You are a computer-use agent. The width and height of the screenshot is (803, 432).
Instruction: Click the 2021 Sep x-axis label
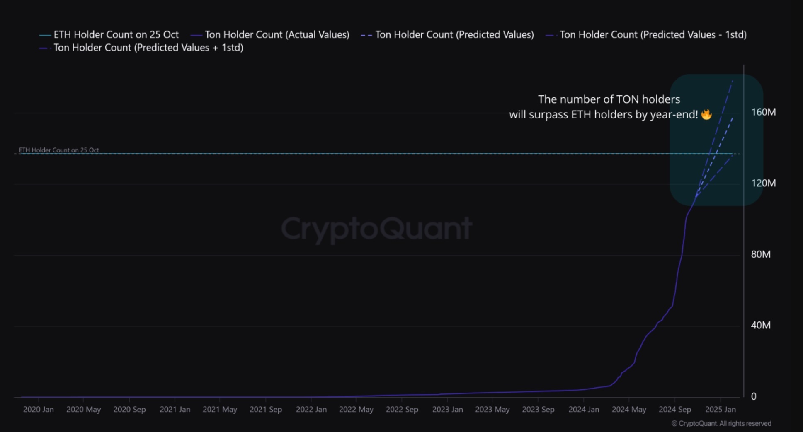tap(266, 410)
